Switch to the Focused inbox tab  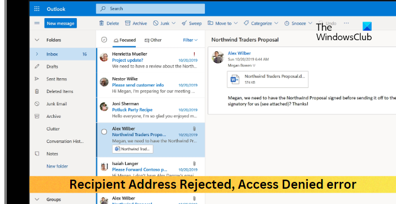[124, 40]
